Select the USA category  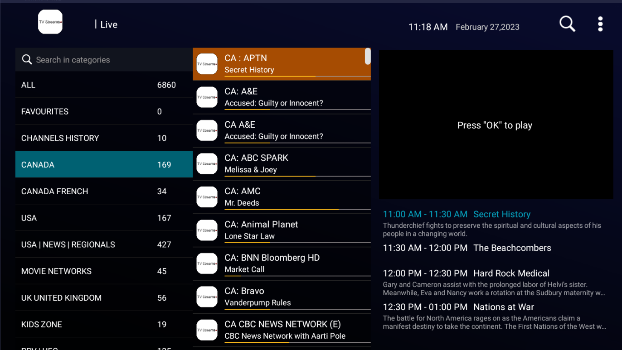(104, 218)
